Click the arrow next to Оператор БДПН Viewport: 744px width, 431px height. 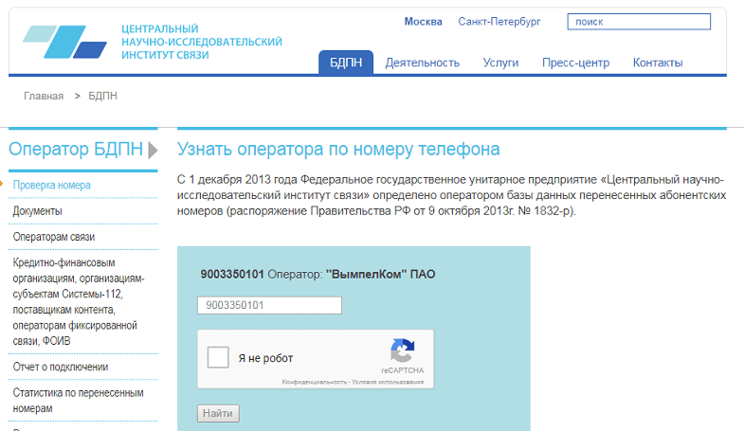coord(153,150)
